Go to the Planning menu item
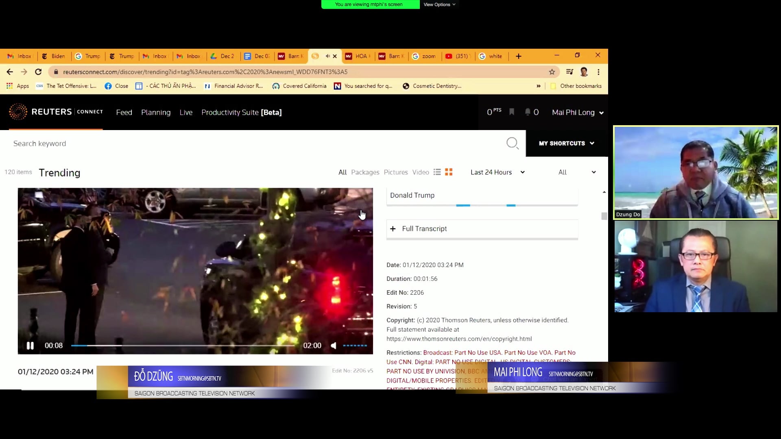The height and width of the screenshot is (439, 781). [x=156, y=113]
